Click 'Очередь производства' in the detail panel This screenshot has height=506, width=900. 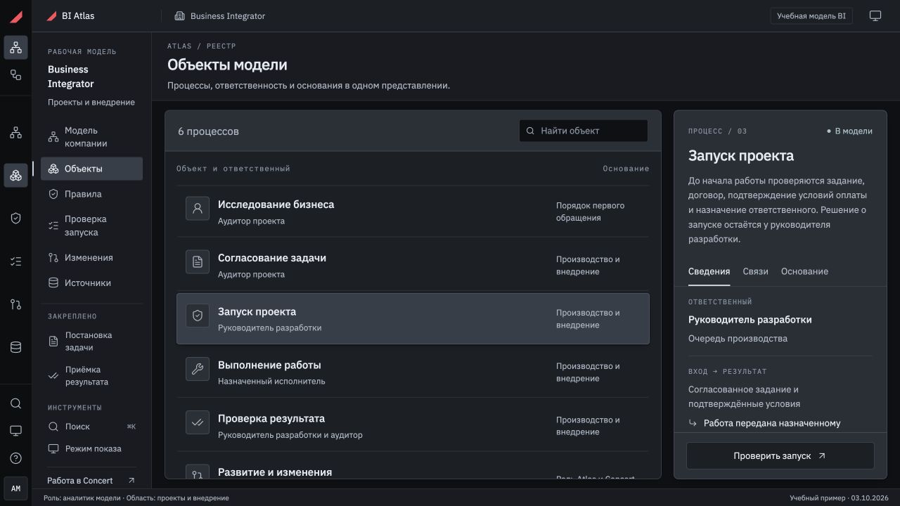click(738, 339)
